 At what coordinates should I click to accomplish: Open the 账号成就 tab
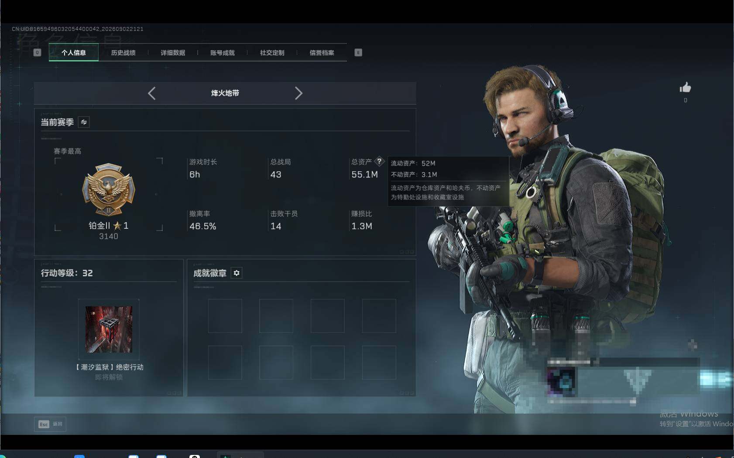coord(223,53)
